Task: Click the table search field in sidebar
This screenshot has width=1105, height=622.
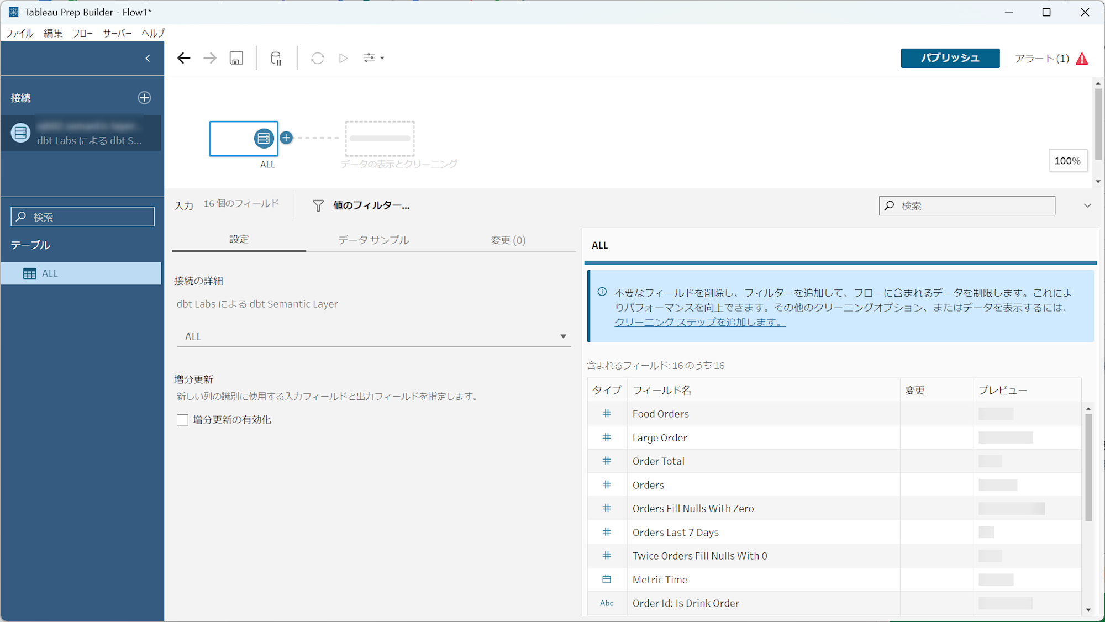Action: coord(83,217)
